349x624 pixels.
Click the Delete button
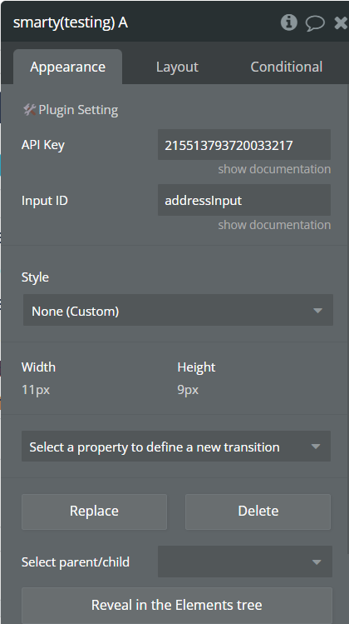point(258,512)
